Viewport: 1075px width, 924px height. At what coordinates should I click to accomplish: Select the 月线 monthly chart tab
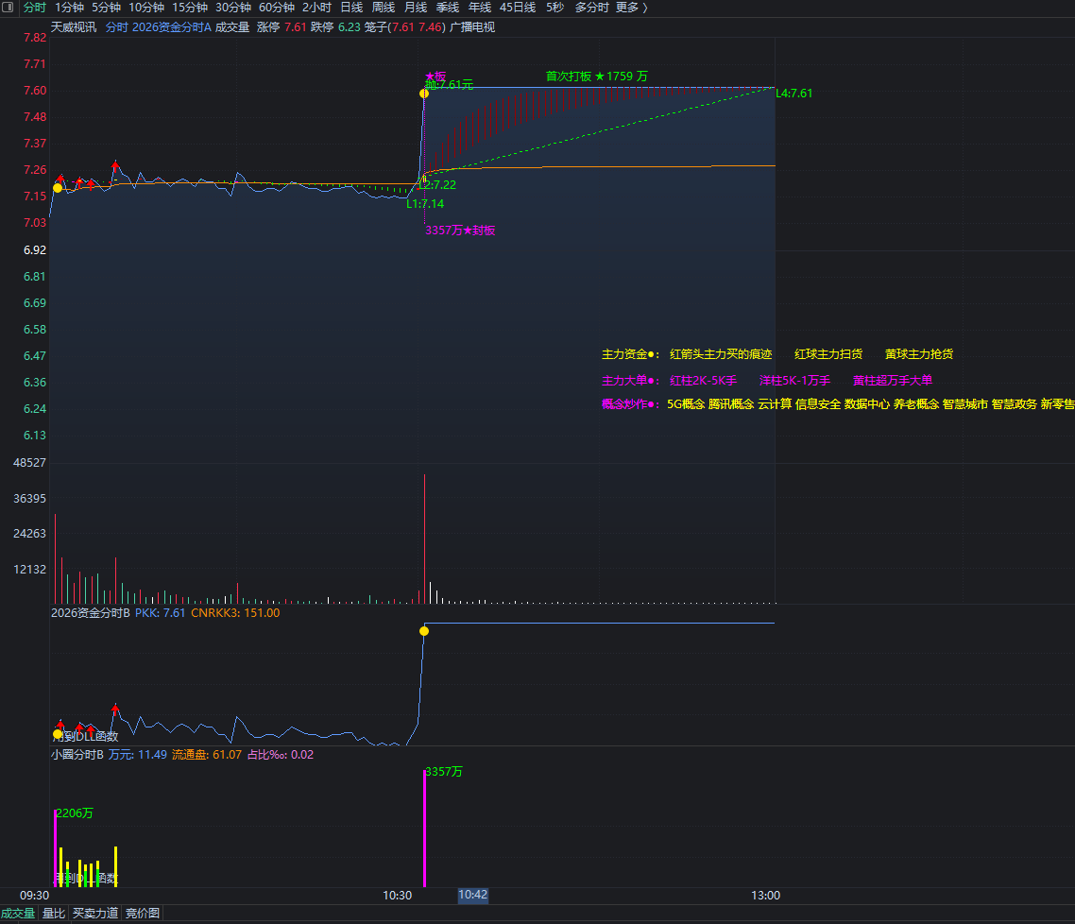pos(416,8)
